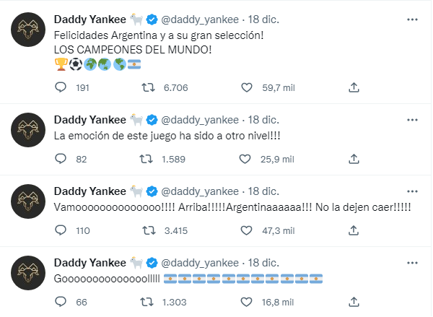Screen dimensions: 433x317
Task: Reply to the 'La emoción de este juego' tweet
Action: click(61, 160)
